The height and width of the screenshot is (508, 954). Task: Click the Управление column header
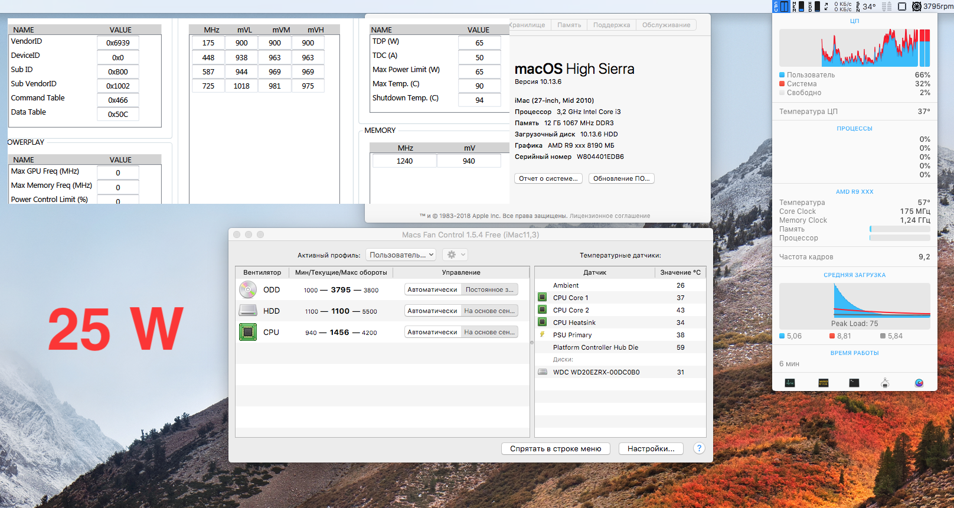pos(461,272)
